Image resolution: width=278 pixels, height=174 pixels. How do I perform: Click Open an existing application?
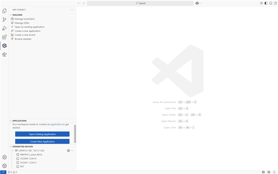click(x=30, y=27)
